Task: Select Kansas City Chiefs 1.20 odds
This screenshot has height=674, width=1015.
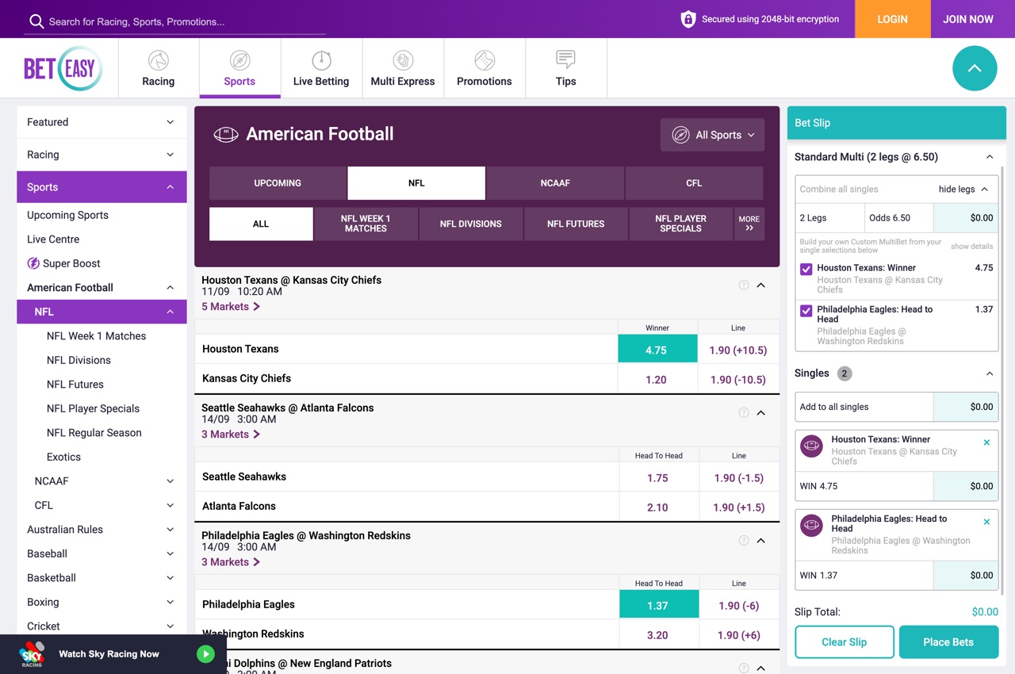Action: [657, 379]
